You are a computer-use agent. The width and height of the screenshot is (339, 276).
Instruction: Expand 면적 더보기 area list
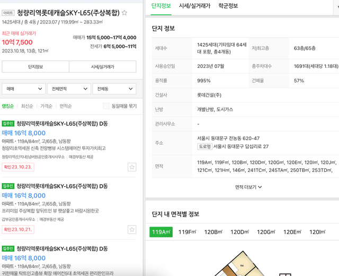tap(248, 187)
